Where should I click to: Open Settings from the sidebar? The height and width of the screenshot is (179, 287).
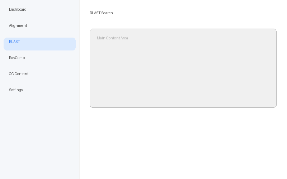(x=16, y=90)
